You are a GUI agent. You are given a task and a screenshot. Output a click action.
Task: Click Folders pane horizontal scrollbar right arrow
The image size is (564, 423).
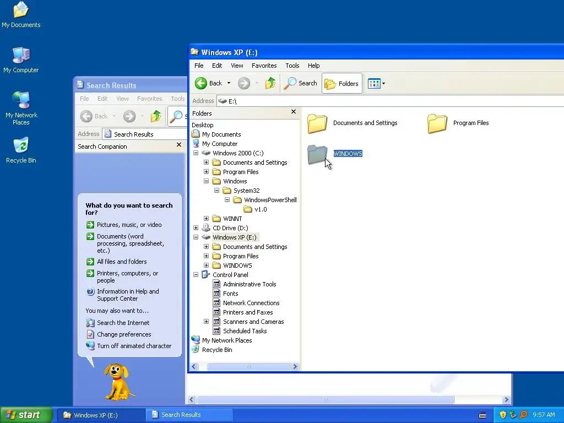[x=295, y=366]
